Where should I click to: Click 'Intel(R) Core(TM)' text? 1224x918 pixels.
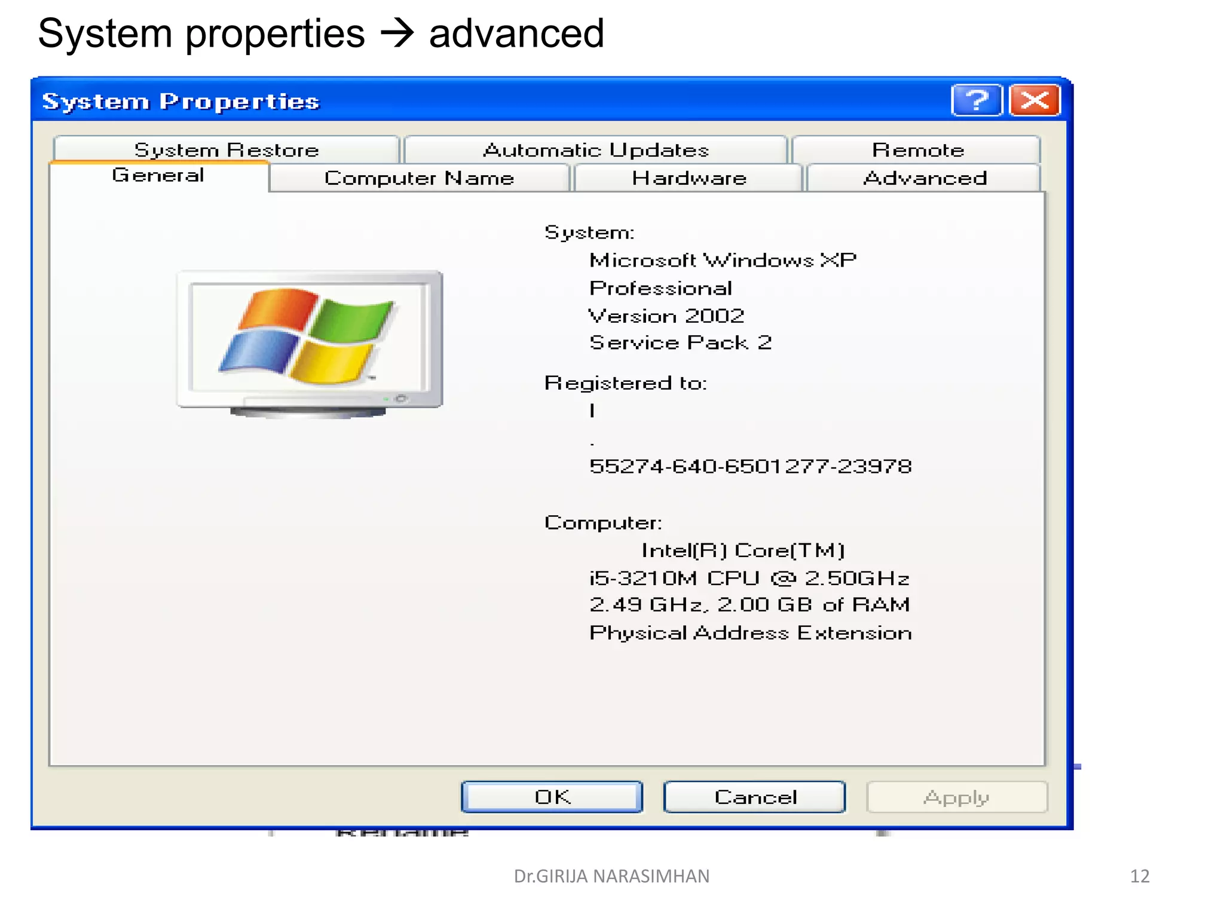[x=743, y=550]
